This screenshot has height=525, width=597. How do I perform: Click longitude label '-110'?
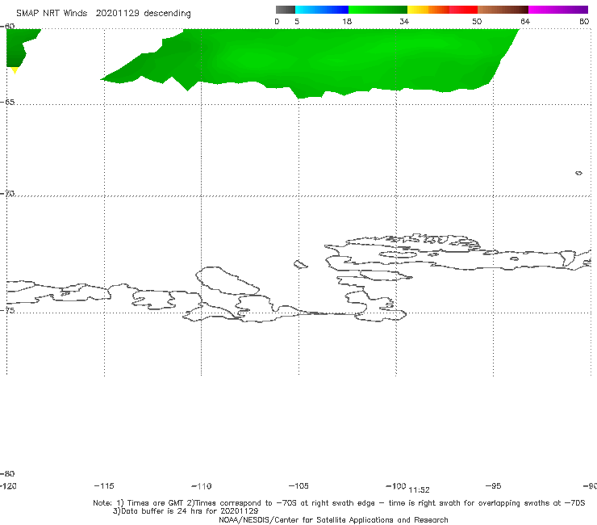pyautogui.click(x=202, y=486)
